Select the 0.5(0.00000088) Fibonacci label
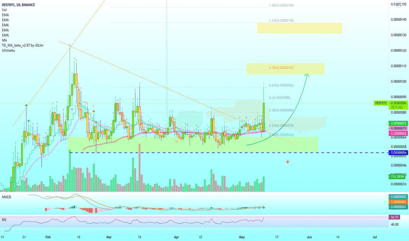The height and width of the screenshot is (241, 409). point(280,98)
